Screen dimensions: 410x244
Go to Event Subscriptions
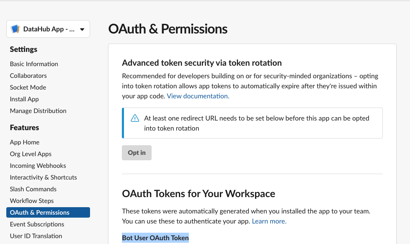coord(37,224)
